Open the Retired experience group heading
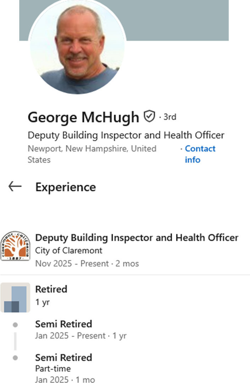Screen dimensions: 250x383 (x=51, y=289)
